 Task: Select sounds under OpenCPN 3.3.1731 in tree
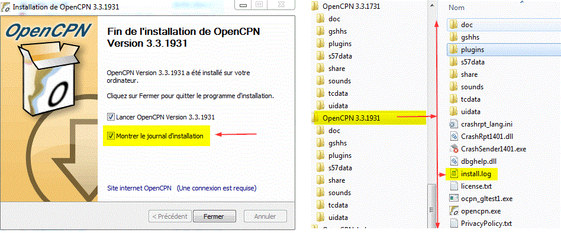pyautogui.click(x=339, y=81)
